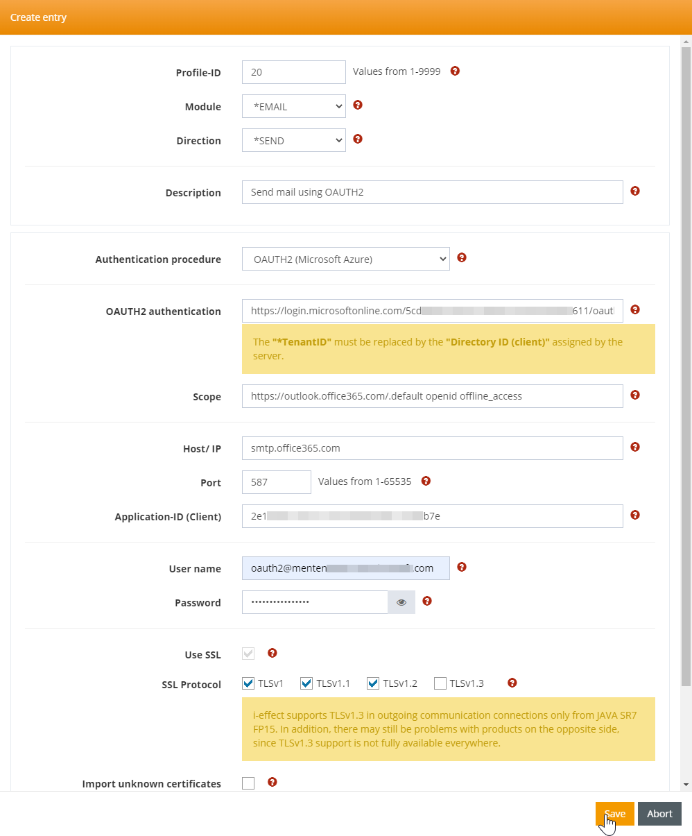Click the help icon beside Description field
This screenshot has height=836, width=692.
pyautogui.click(x=635, y=191)
